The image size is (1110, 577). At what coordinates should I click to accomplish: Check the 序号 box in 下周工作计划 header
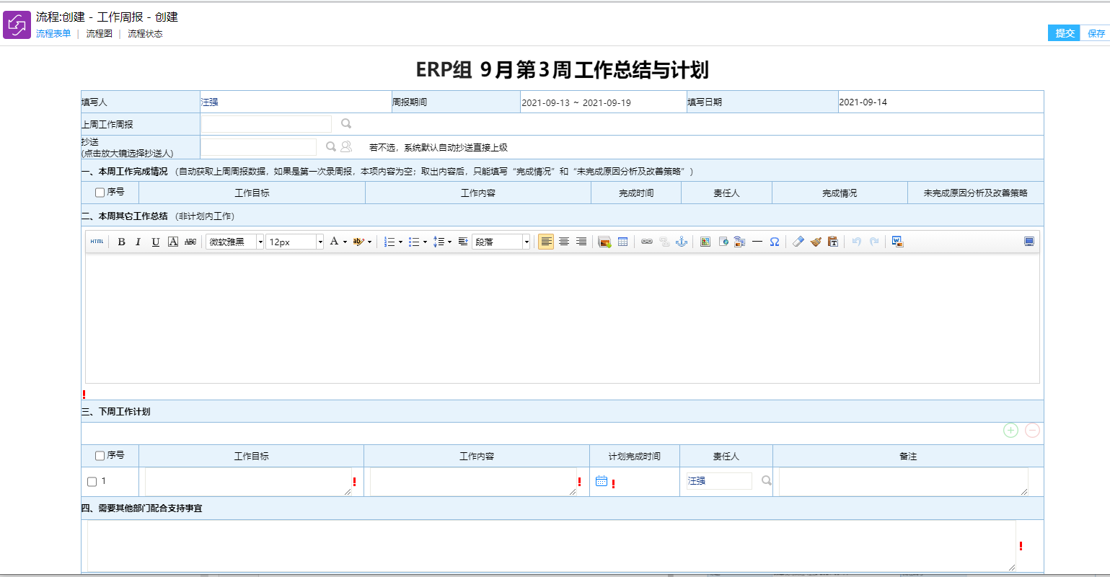pos(100,456)
